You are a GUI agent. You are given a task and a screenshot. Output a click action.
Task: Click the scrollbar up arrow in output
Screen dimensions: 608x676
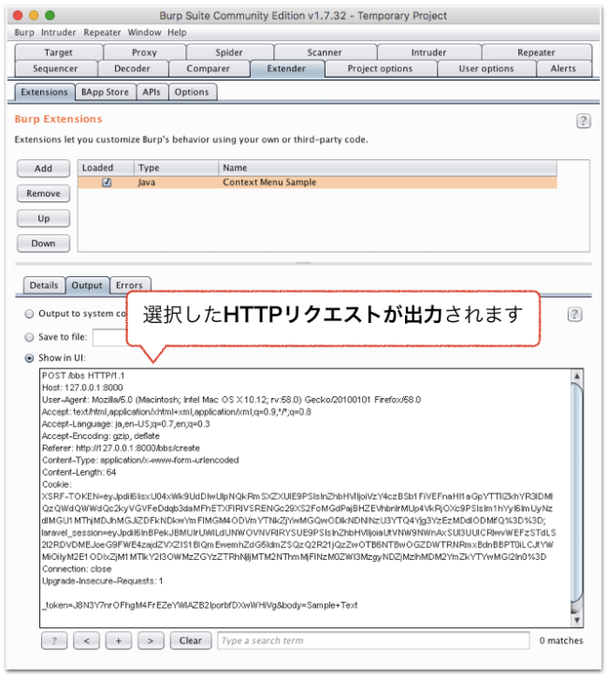pos(576,376)
